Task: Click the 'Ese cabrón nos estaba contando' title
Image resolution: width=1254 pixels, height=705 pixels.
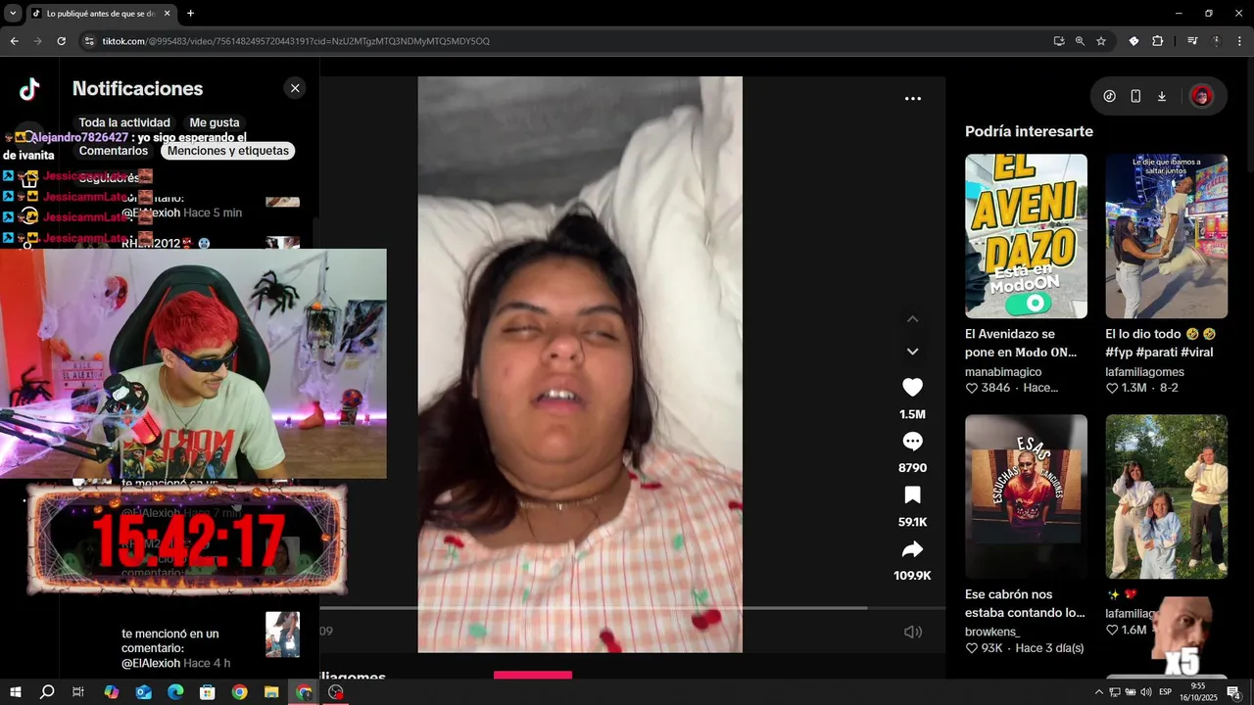Action: tap(1025, 603)
